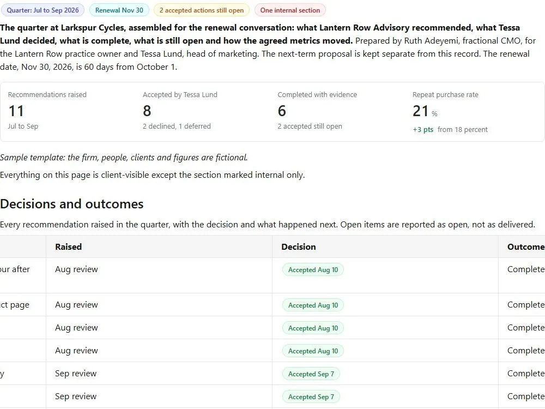
Task: Click 'Aug review' in the 'ct page' row
Action: pos(76,305)
